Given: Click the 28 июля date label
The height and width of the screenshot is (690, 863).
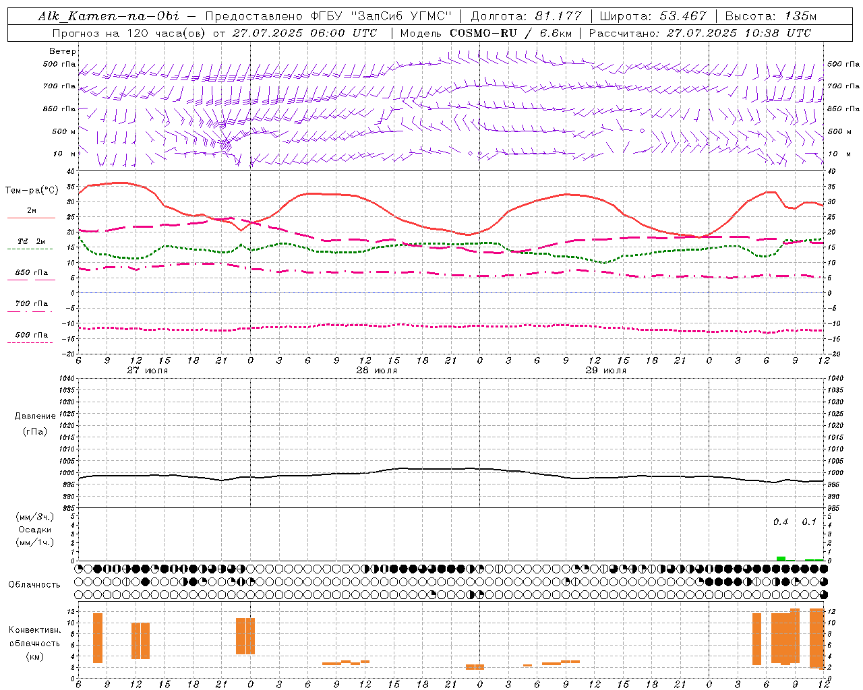Looking at the screenshot, I should (x=377, y=371).
